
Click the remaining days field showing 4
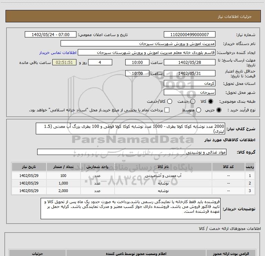click(x=100, y=62)
